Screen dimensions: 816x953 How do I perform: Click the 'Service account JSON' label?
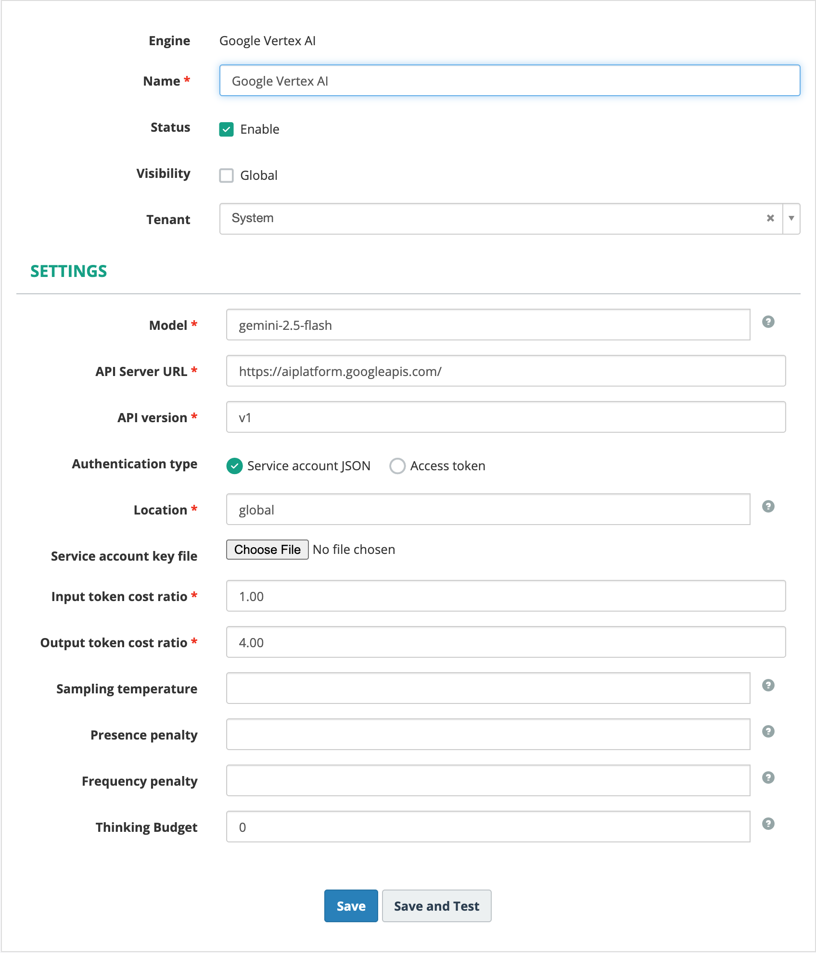[x=309, y=466]
